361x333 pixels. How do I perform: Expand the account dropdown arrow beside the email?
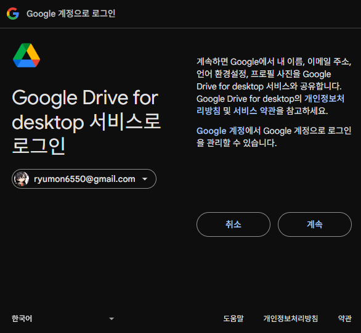coord(145,179)
